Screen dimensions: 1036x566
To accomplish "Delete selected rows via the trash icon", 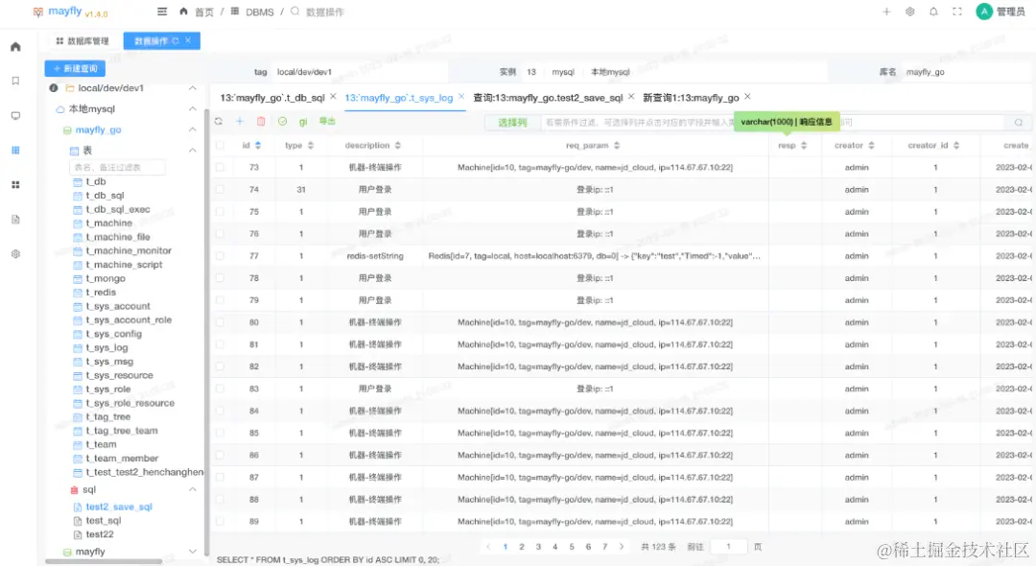I will pyautogui.click(x=261, y=122).
